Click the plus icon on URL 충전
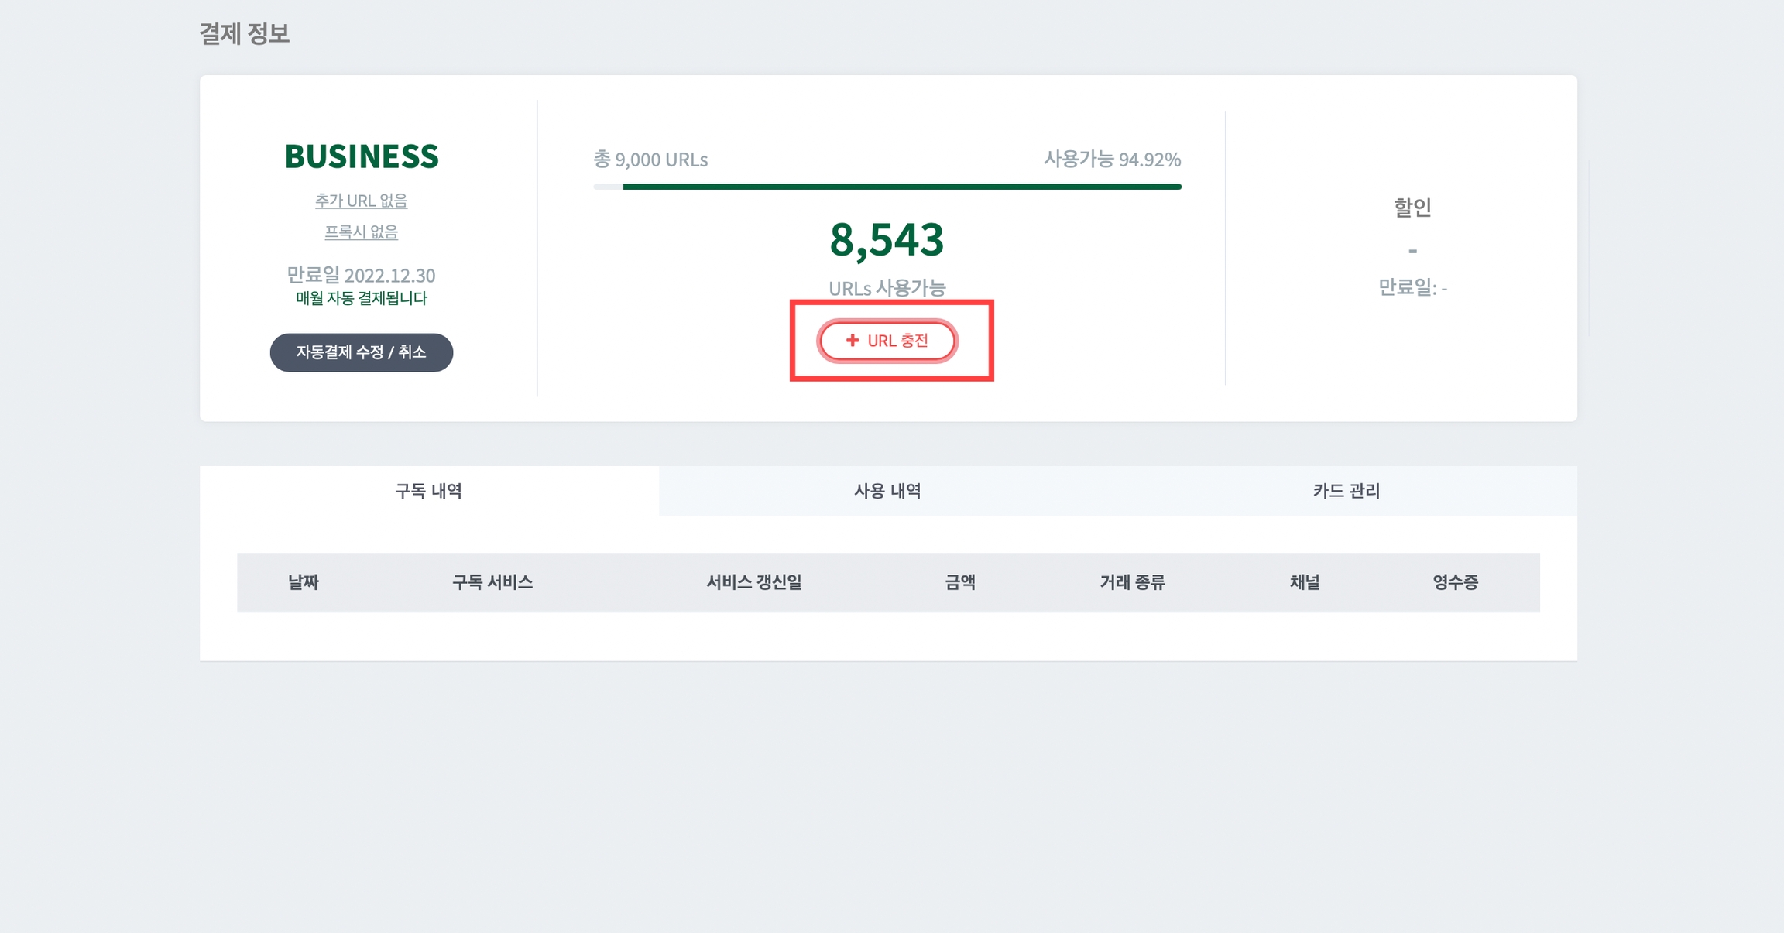 pyautogui.click(x=853, y=341)
